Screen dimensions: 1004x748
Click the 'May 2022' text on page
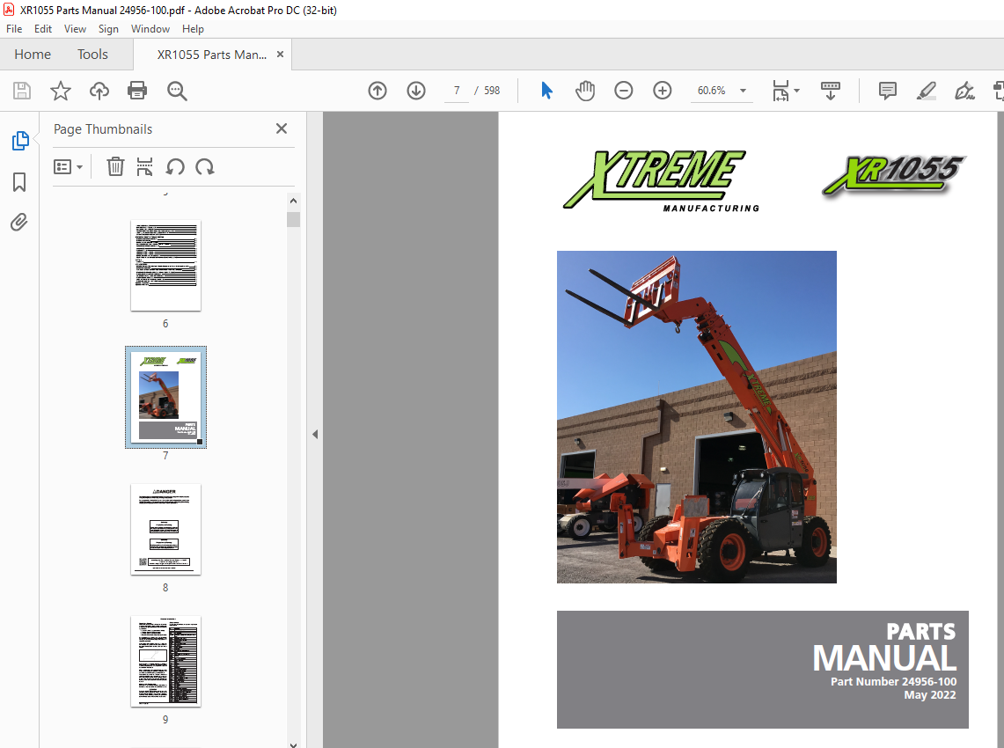[x=930, y=695]
